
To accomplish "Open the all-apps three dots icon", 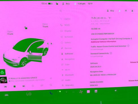I will [x=74, y=92].
